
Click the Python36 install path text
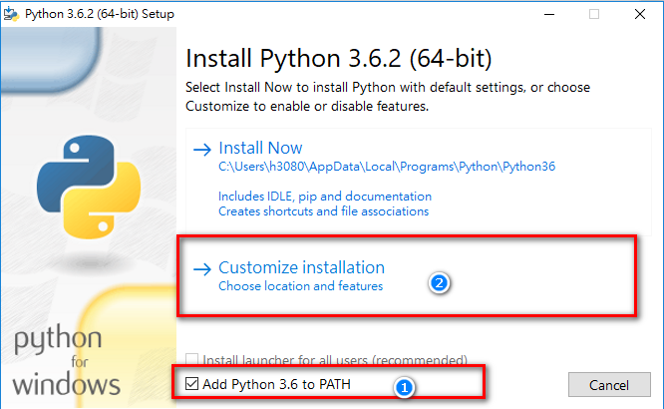(387, 167)
